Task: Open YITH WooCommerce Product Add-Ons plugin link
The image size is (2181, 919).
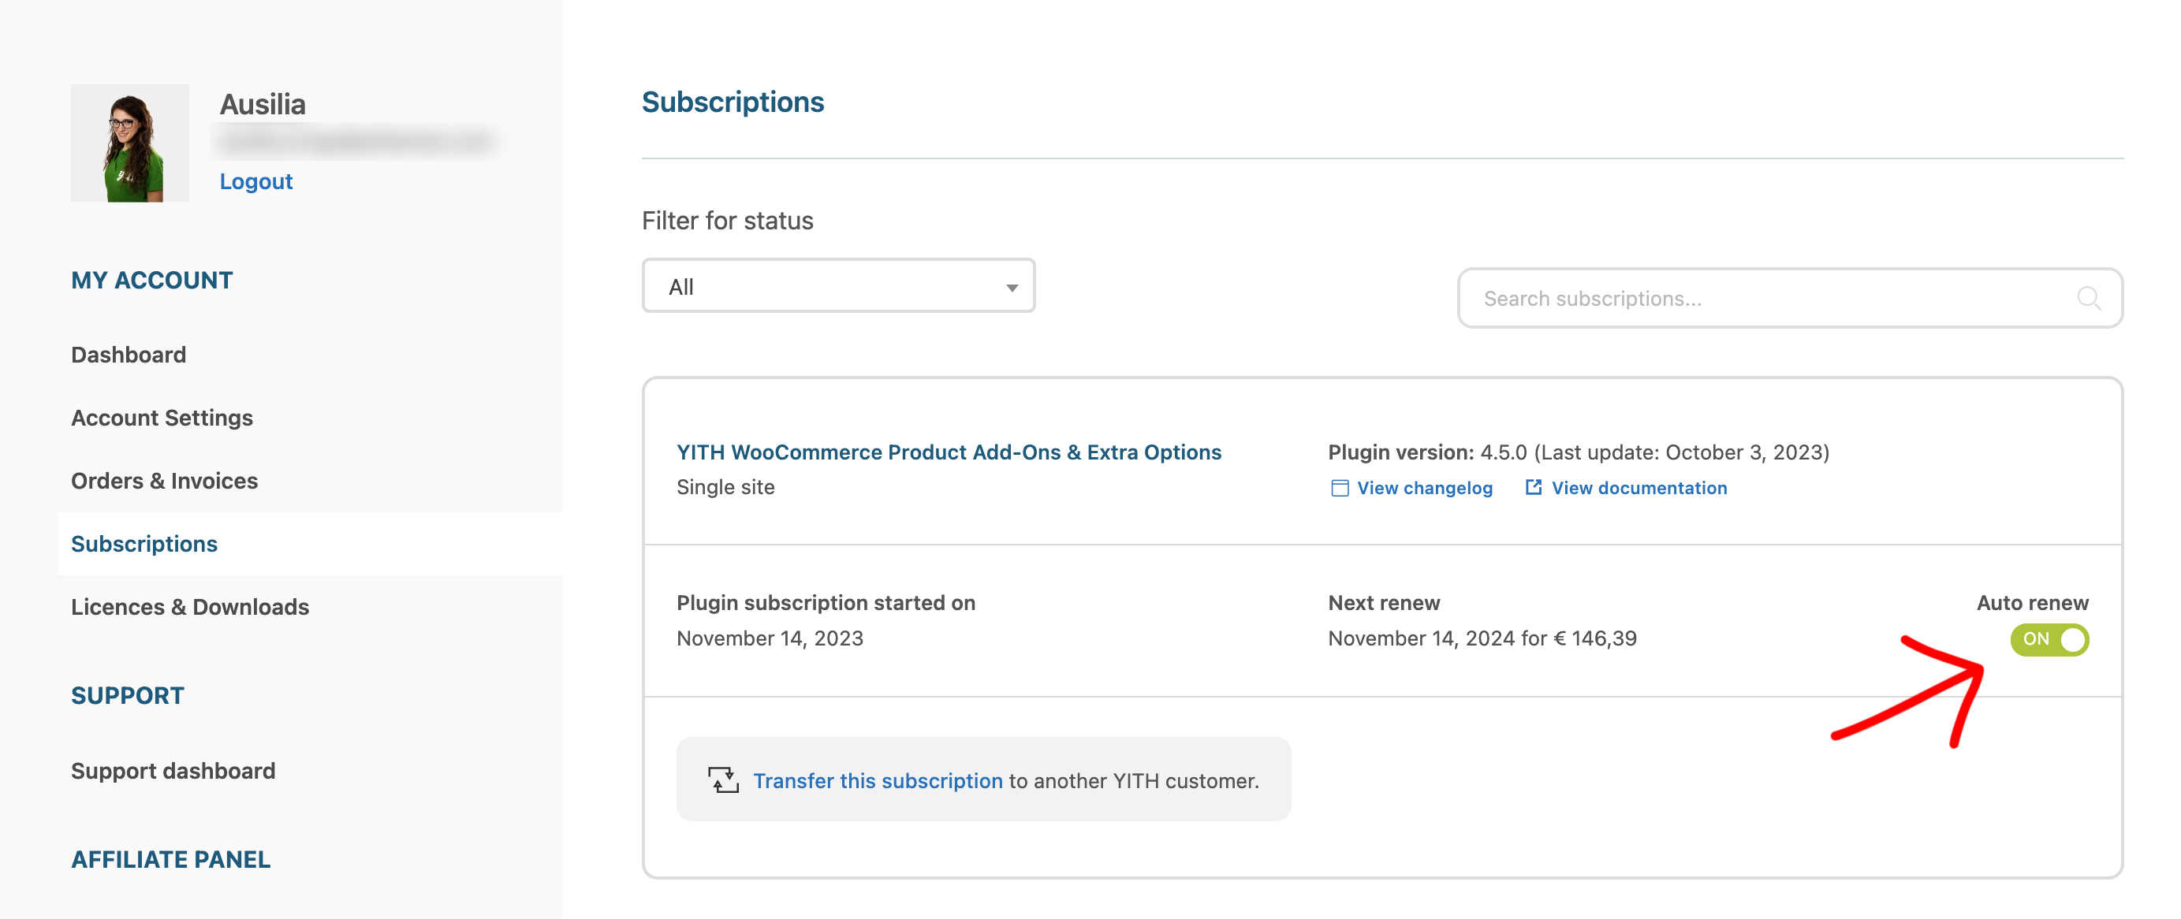Action: click(x=949, y=452)
